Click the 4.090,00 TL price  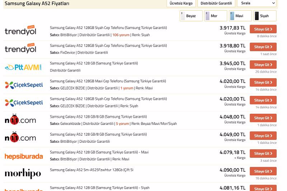(232, 170)
